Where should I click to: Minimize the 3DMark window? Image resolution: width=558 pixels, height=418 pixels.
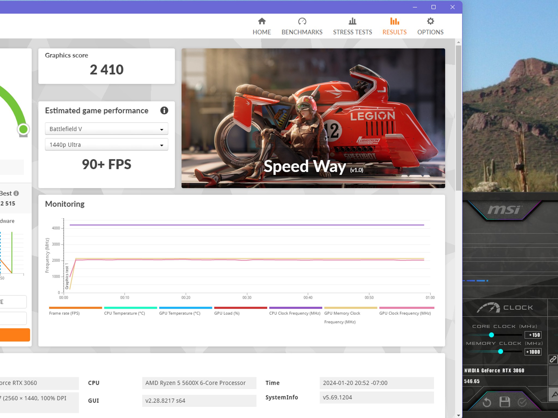click(415, 7)
